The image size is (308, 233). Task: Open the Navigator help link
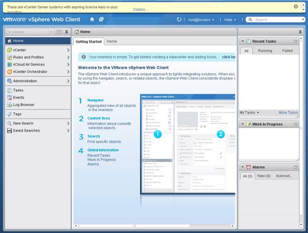tap(96, 100)
